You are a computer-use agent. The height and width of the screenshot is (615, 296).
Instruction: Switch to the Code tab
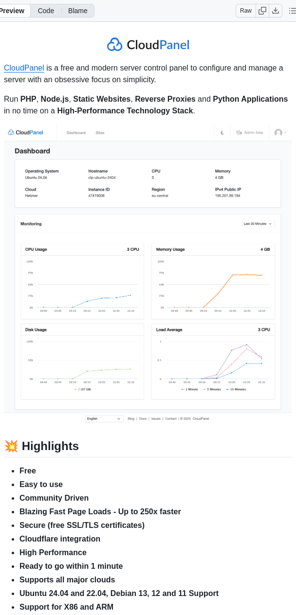46,10
